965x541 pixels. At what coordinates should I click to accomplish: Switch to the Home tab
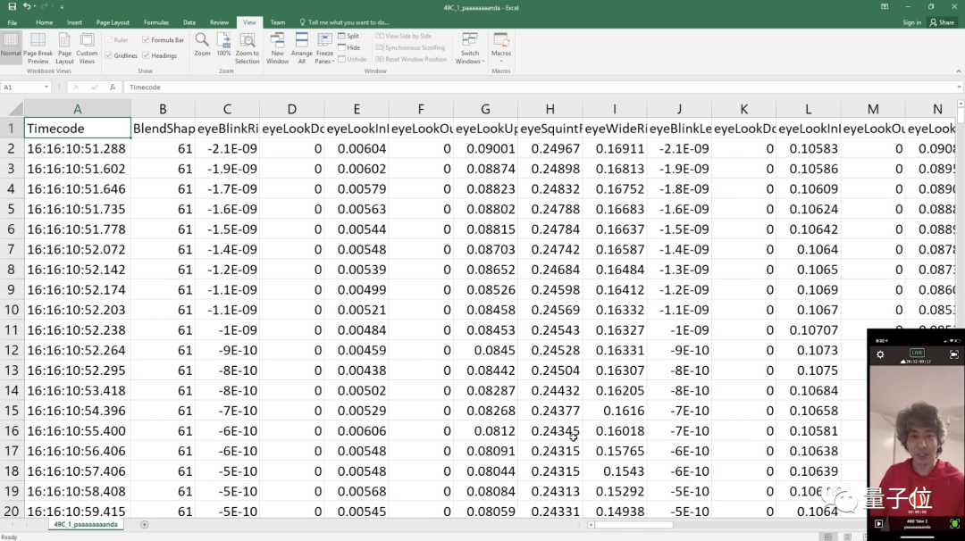tap(45, 22)
